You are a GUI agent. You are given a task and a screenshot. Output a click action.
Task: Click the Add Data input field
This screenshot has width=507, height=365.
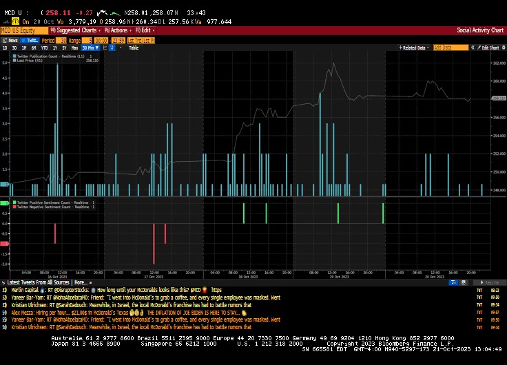[451, 48]
